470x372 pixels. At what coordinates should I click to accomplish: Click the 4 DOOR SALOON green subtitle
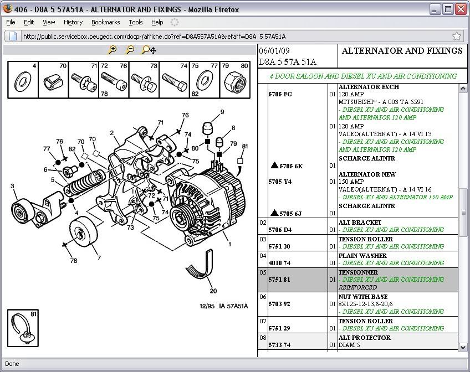click(x=363, y=76)
